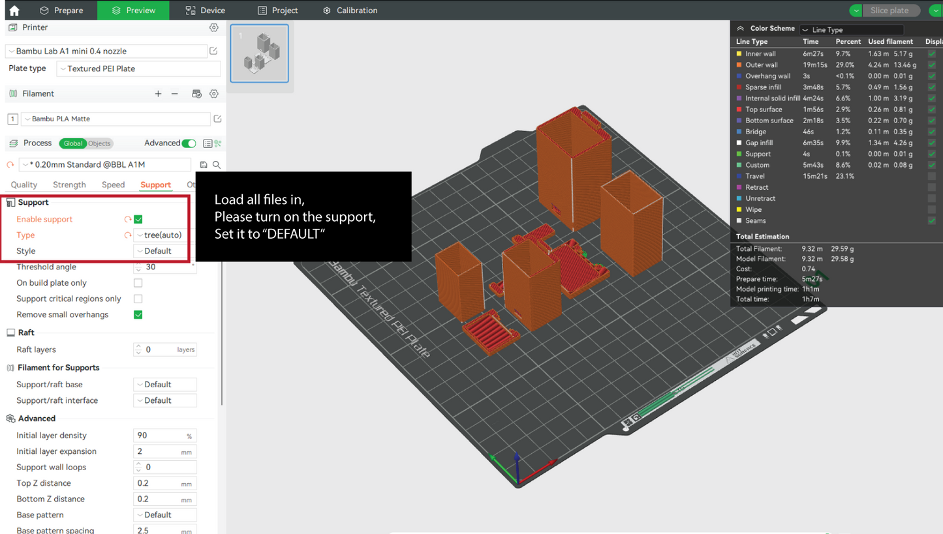Open printer settings gear icon

(x=213, y=27)
